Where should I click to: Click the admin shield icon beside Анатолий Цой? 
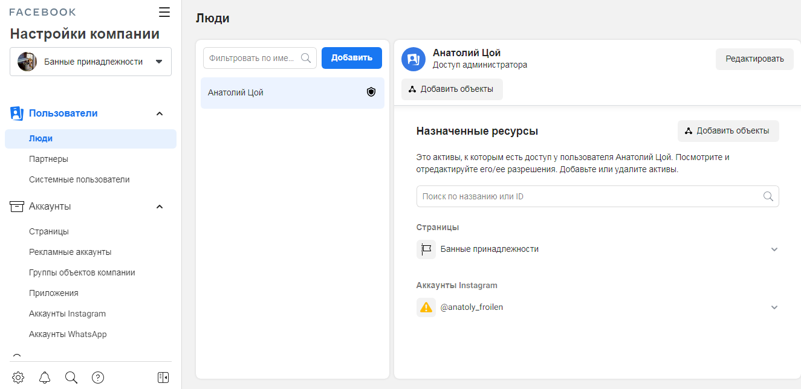pyautogui.click(x=371, y=92)
